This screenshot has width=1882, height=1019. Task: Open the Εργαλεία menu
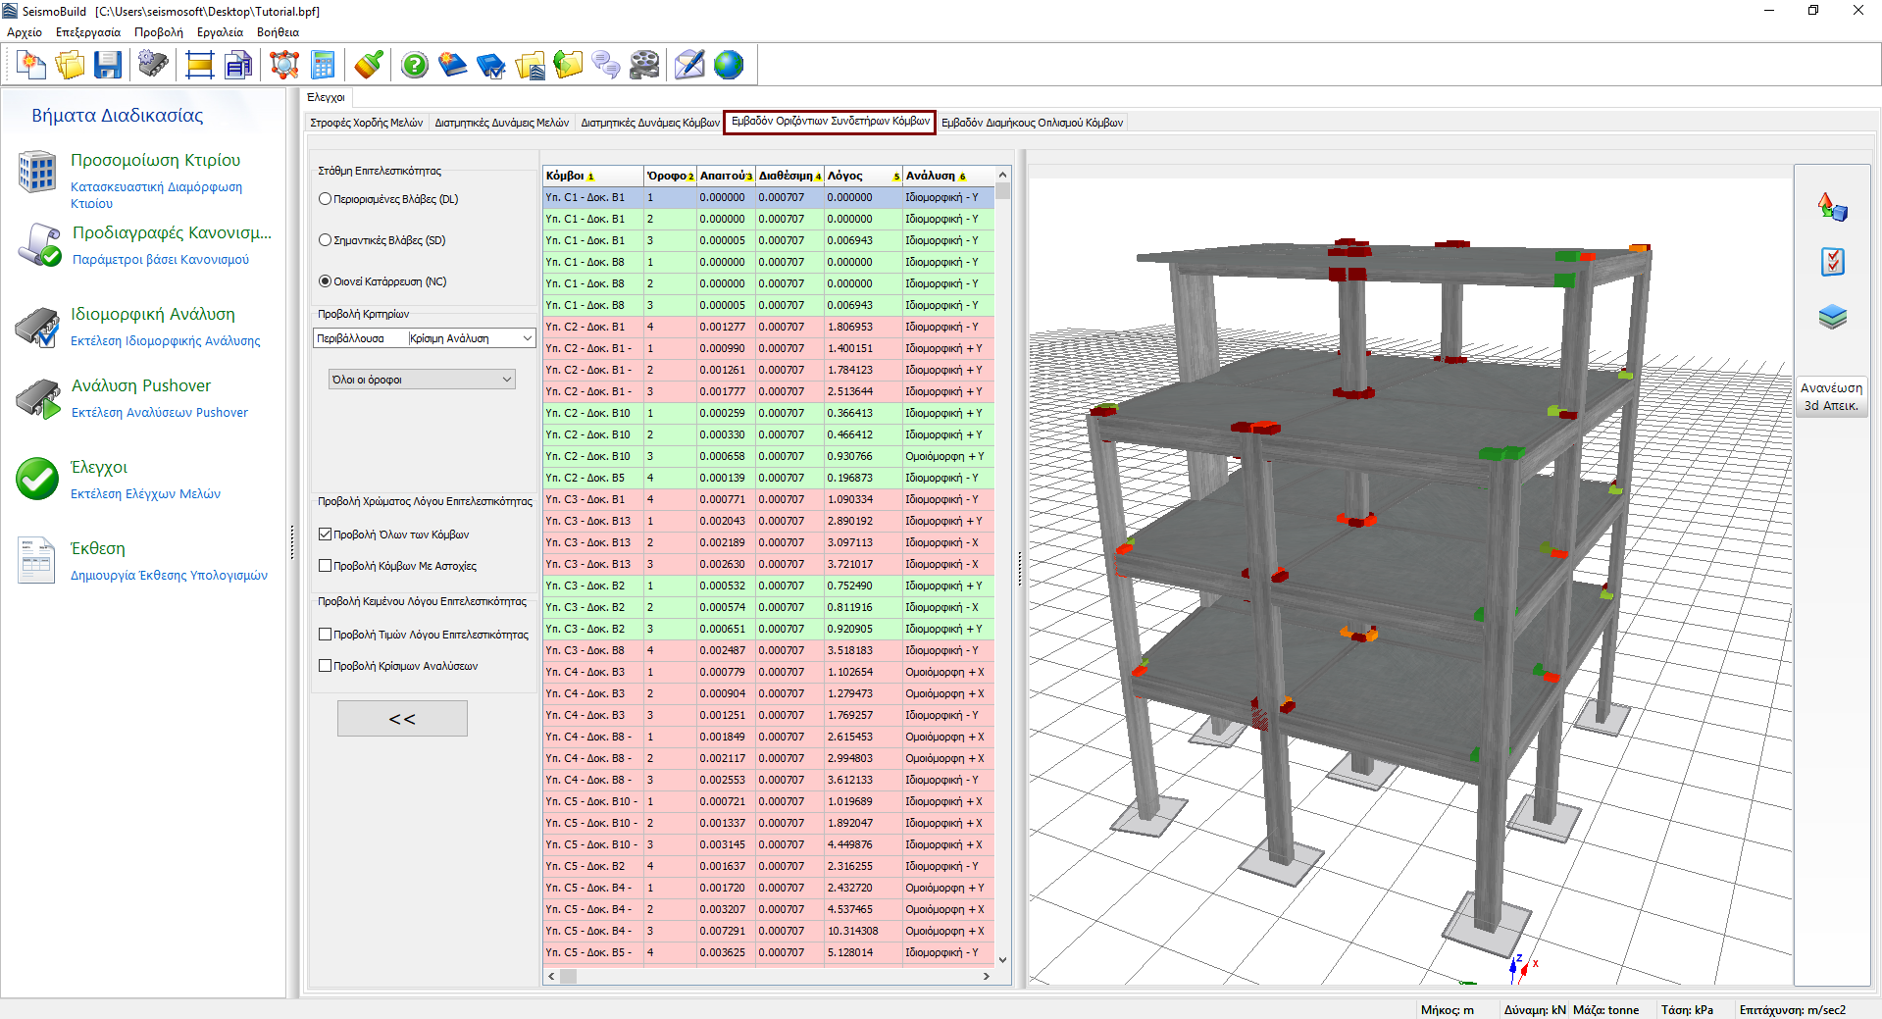tap(220, 32)
